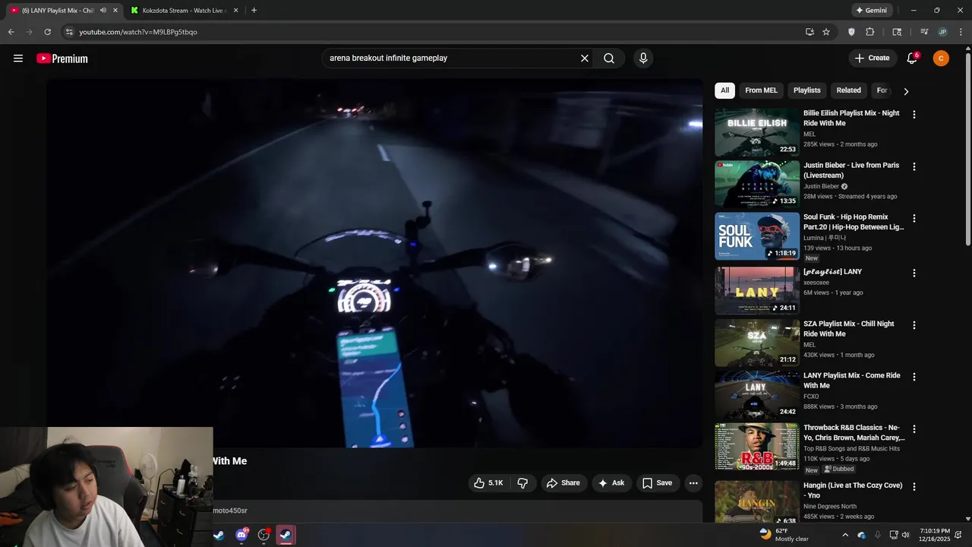Open menu for Justin Bieber livestream video
The width and height of the screenshot is (972, 547).
(x=914, y=166)
